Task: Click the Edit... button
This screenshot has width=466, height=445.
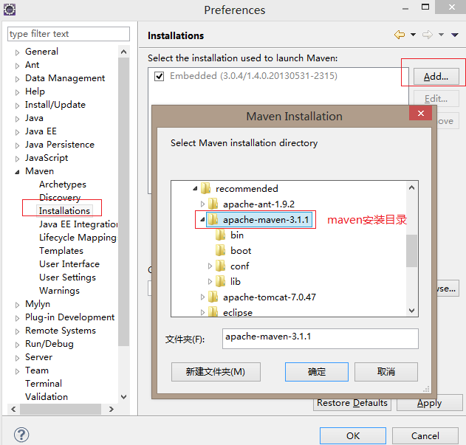Action: 436,98
